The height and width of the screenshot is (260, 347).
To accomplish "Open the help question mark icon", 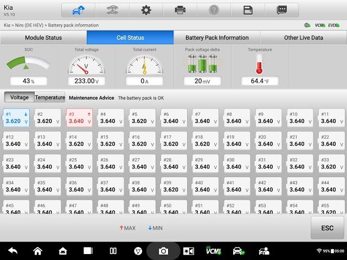I will [x=214, y=10].
